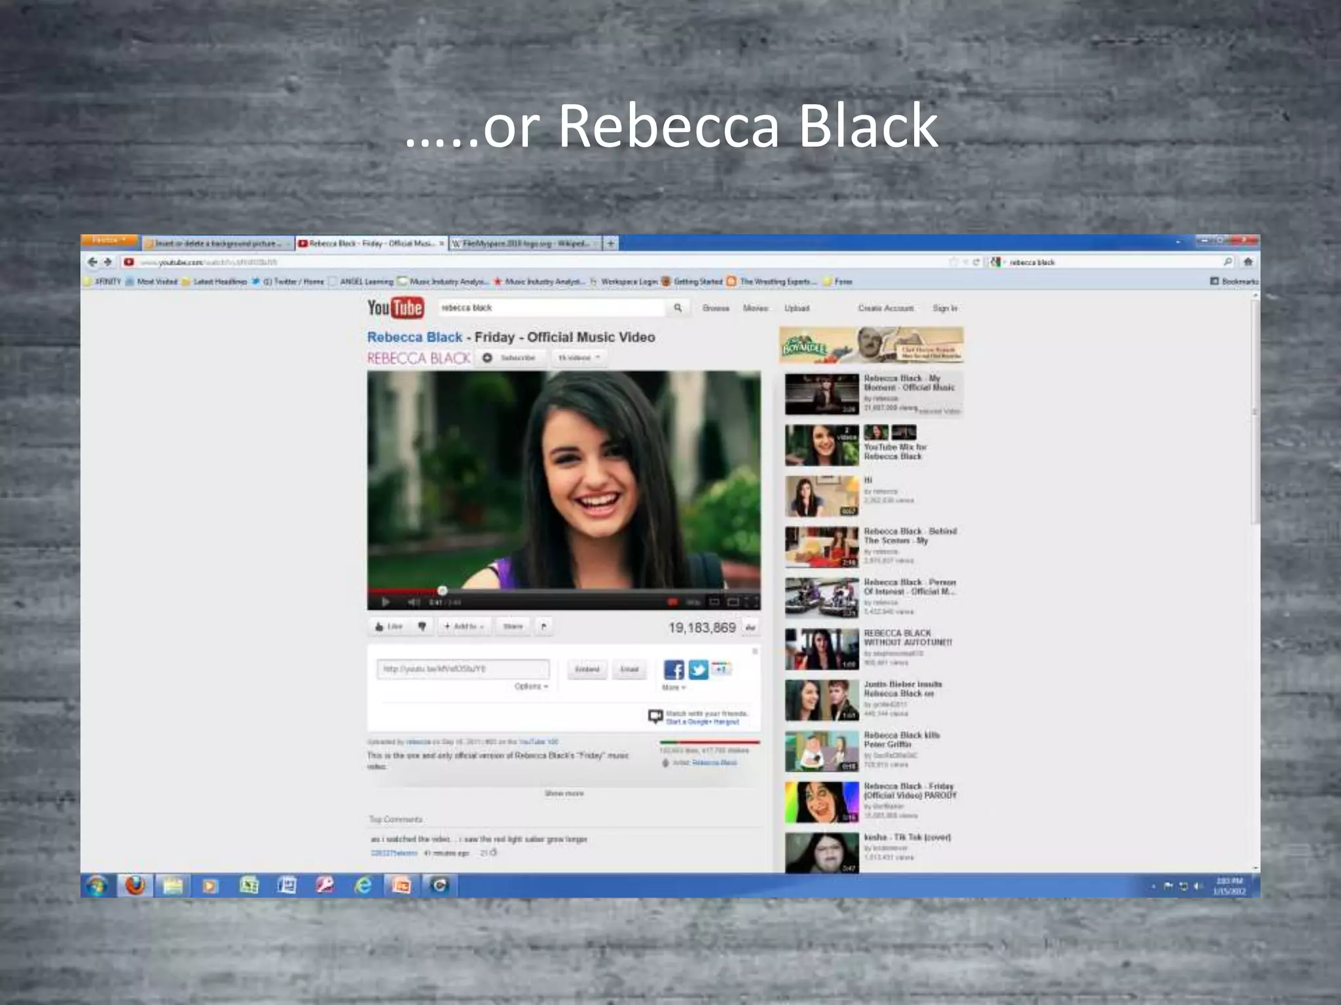This screenshot has height=1005, width=1341.
Task: Open Excel from the taskbar
Action: [x=249, y=886]
